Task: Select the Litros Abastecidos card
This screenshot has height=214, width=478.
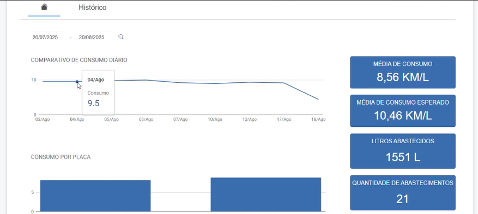Action: 403,151
